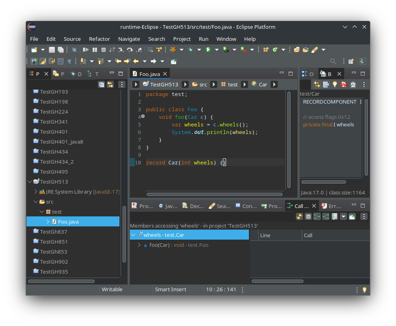Expand the JRE System Library node
Viewport: 396px width, 326px height.
click(x=36, y=192)
